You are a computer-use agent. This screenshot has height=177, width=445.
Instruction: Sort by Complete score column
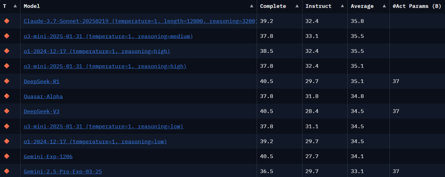point(297,6)
